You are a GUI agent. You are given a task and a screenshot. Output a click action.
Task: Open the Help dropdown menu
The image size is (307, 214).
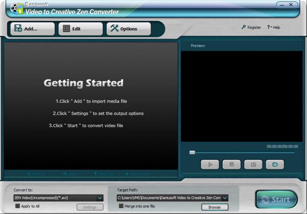coord(274,27)
